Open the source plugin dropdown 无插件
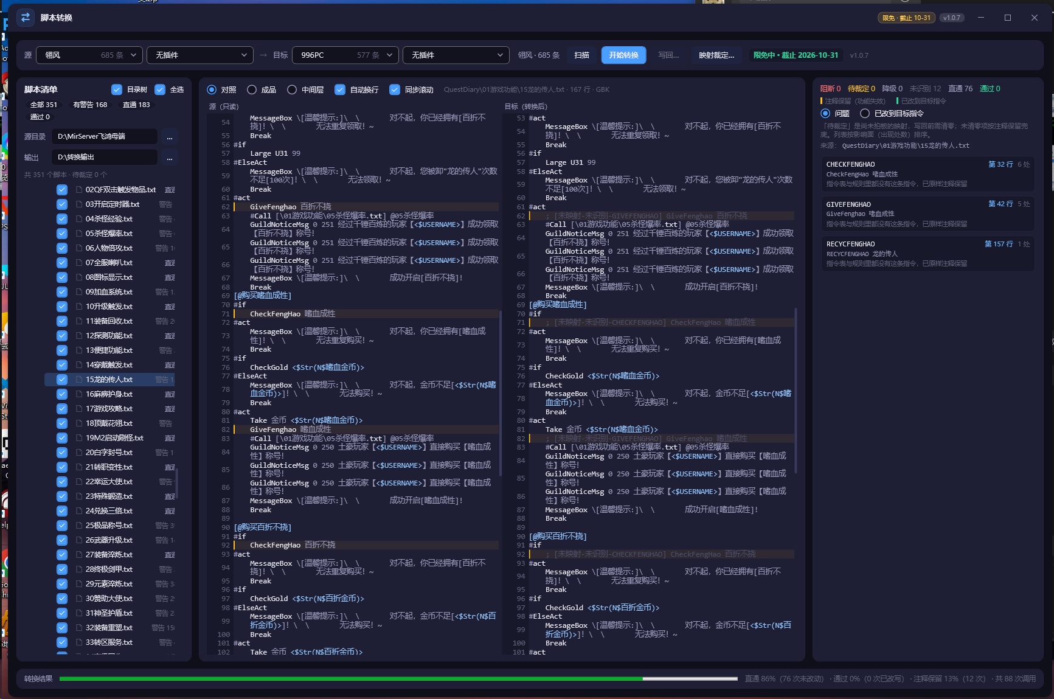This screenshot has height=699, width=1054. pyautogui.click(x=200, y=55)
